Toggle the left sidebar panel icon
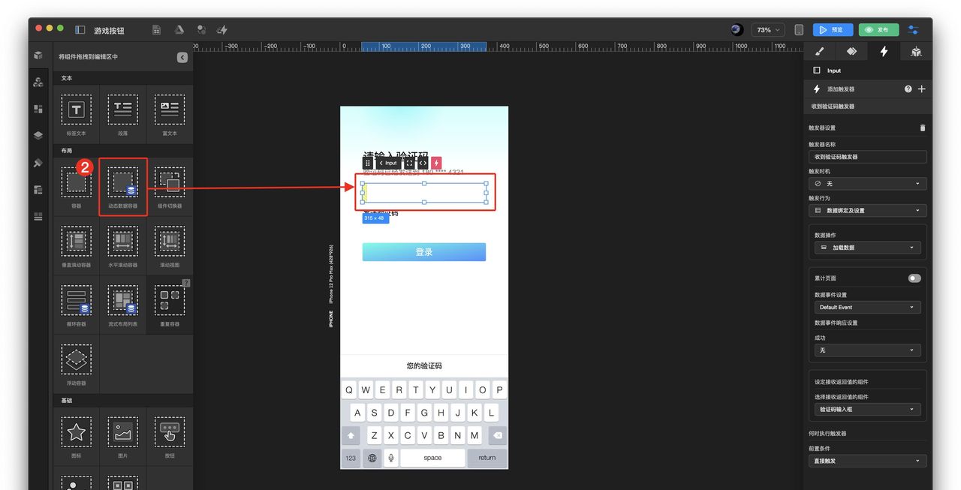This screenshot has height=490, width=961. (x=80, y=30)
